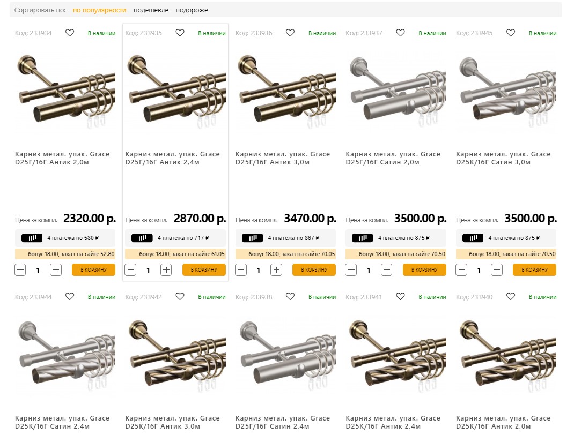This screenshot has width=574, height=442.
Task: Favorite the item with code 233945
Action: click(x=511, y=33)
